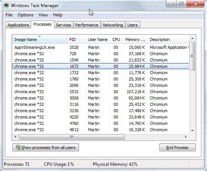This screenshot has width=207, height=171.
Task: Click the vertical scrollbar up arrow
Action: [x=192, y=38]
